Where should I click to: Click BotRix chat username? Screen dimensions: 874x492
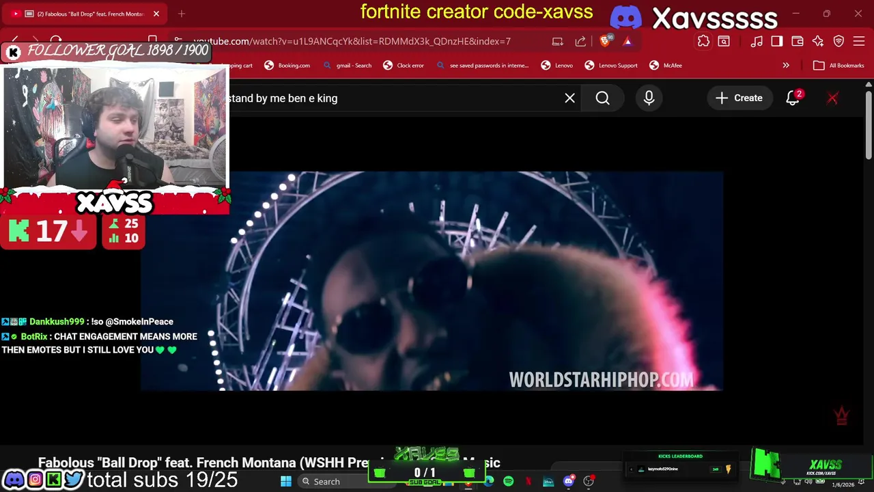click(34, 336)
